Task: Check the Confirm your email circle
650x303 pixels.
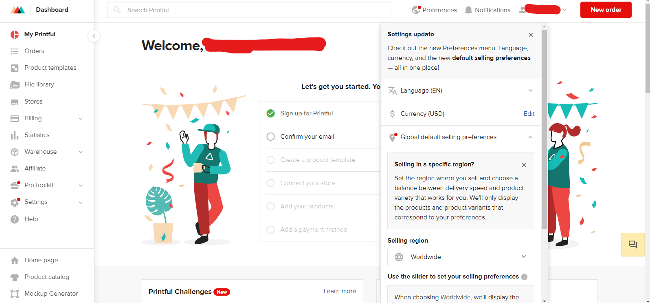Action: click(270, 137)
